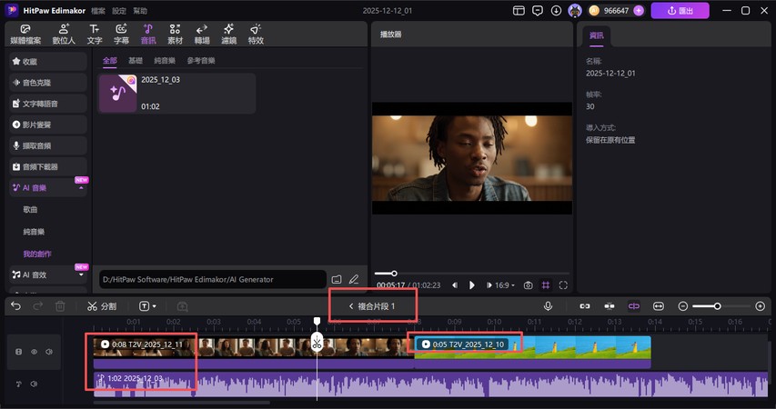Adjust the timeline zoom slider
Viewport: 776px width, 409px height.
pyautogui.click(x=717, y=306)
